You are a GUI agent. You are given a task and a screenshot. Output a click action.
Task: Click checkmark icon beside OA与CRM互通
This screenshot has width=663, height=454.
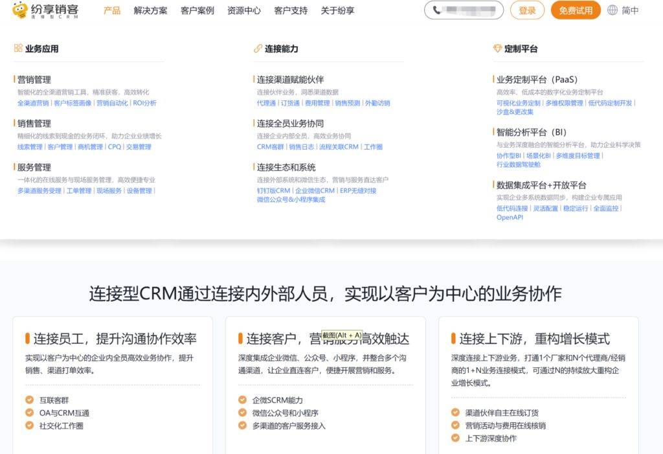30,413
